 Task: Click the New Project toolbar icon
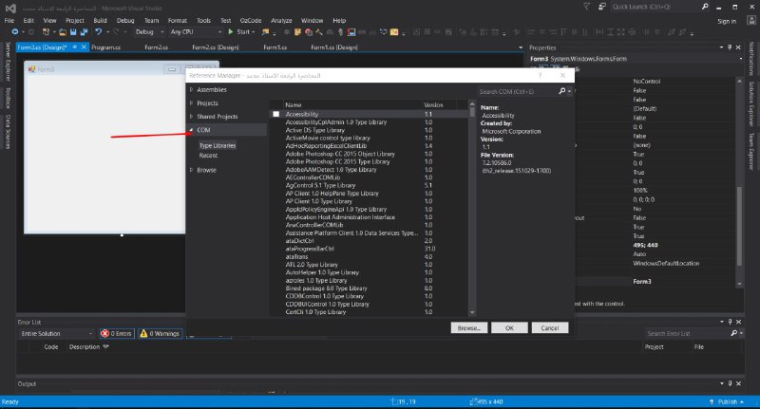coord(46,32)
